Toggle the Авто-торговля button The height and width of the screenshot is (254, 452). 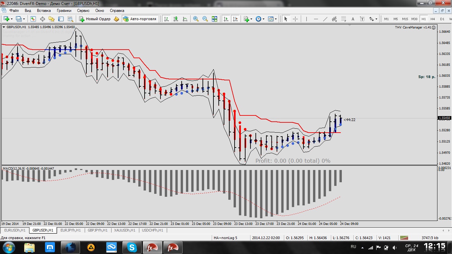(x=140, y=19)
